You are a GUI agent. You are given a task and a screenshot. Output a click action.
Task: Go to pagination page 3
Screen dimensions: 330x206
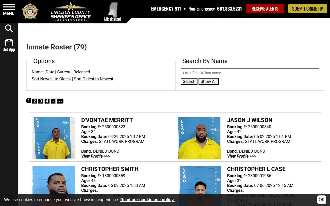pyautogui.click(x=41, y=101)
